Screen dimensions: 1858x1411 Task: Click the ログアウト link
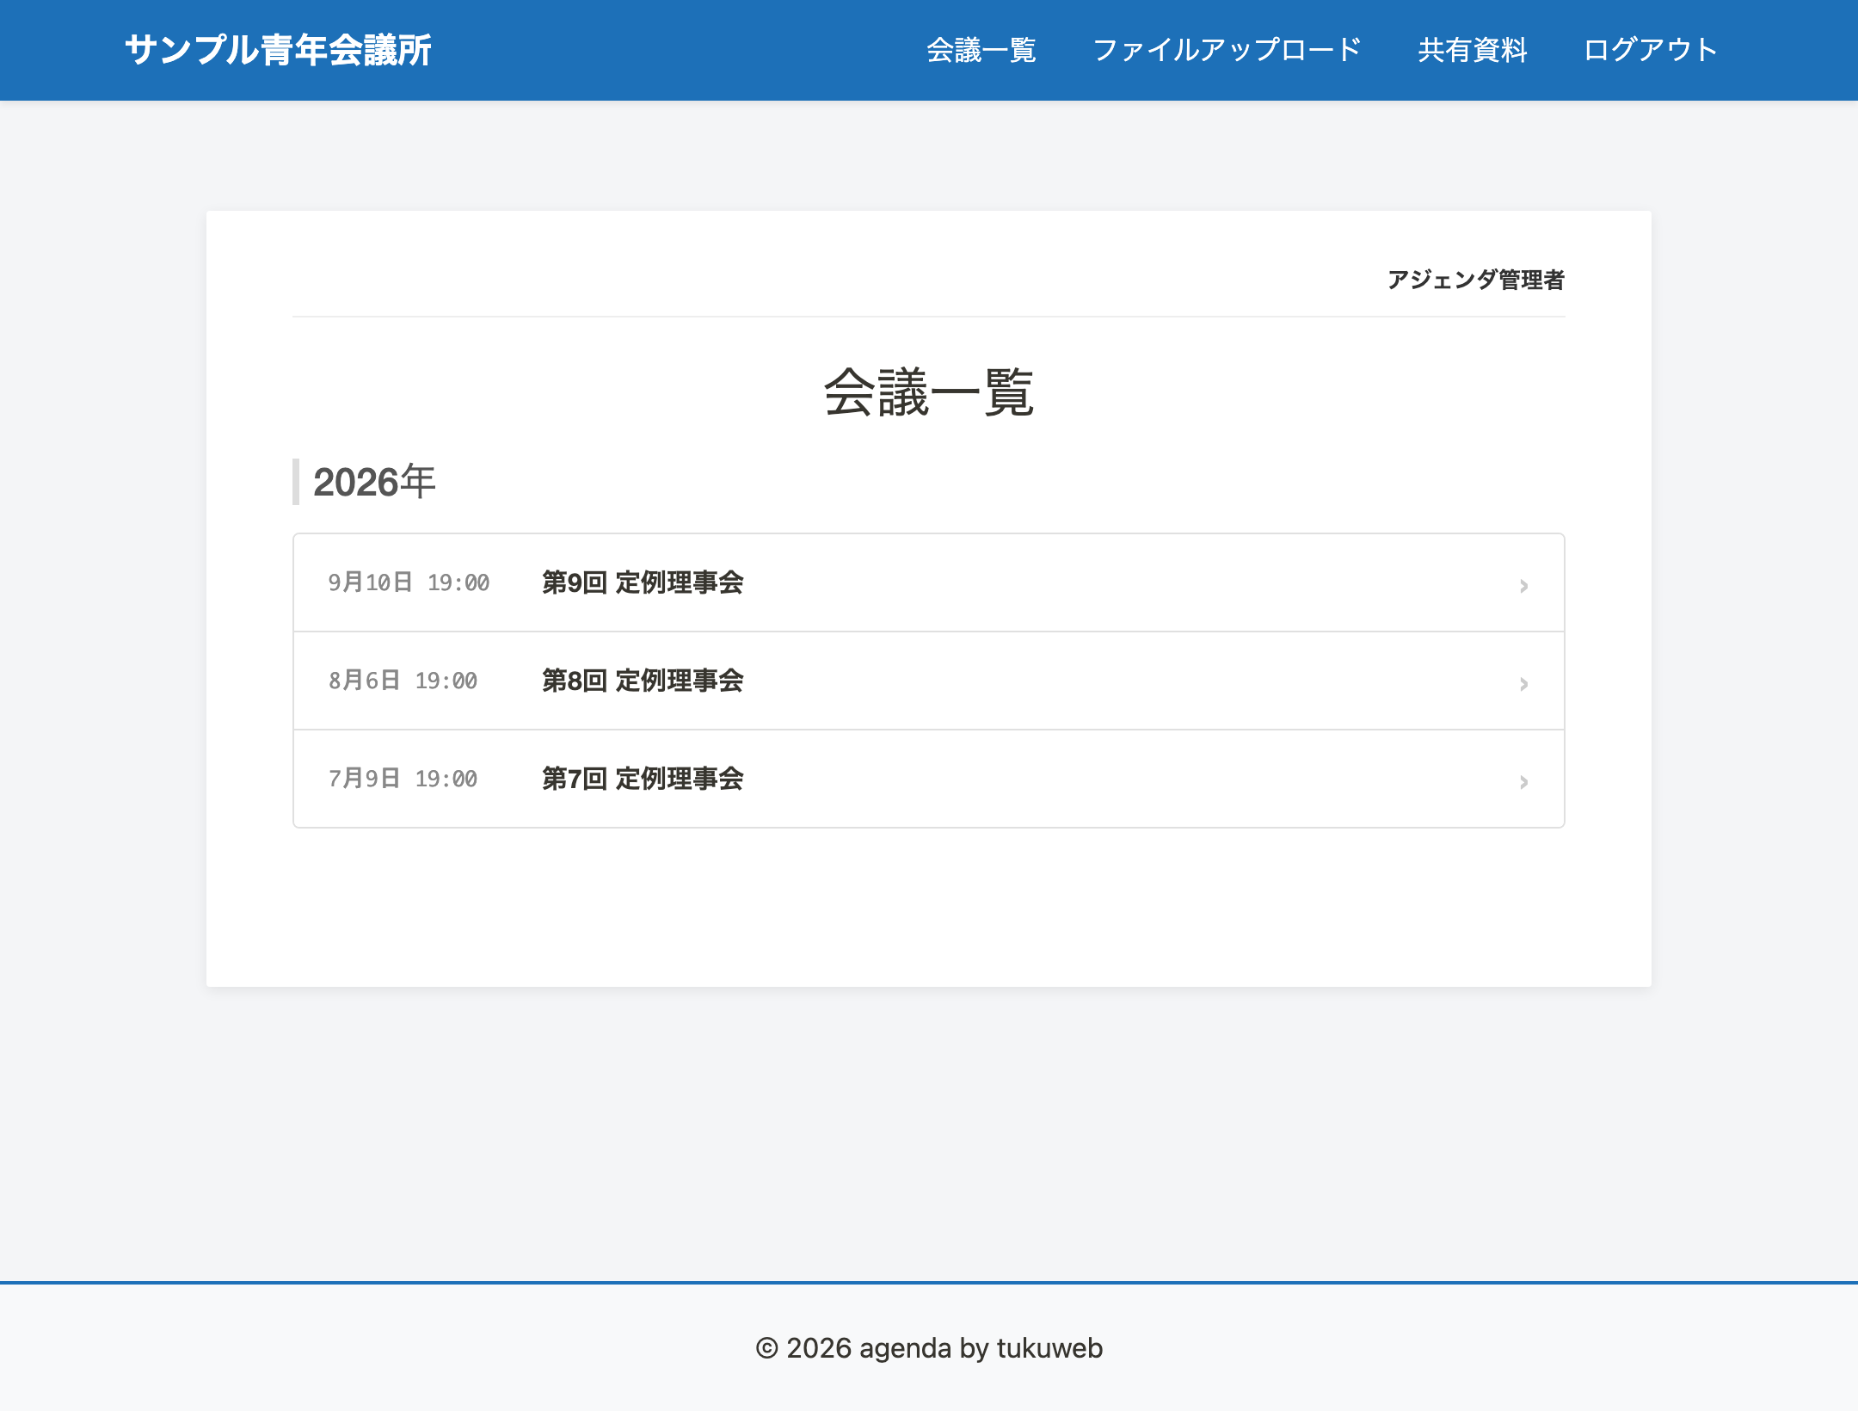[1651, 50]
